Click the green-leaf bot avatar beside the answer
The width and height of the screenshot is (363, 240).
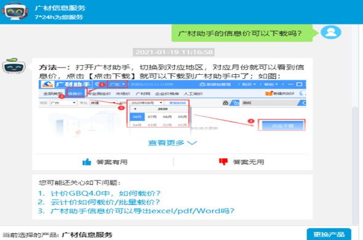[14, 66]
